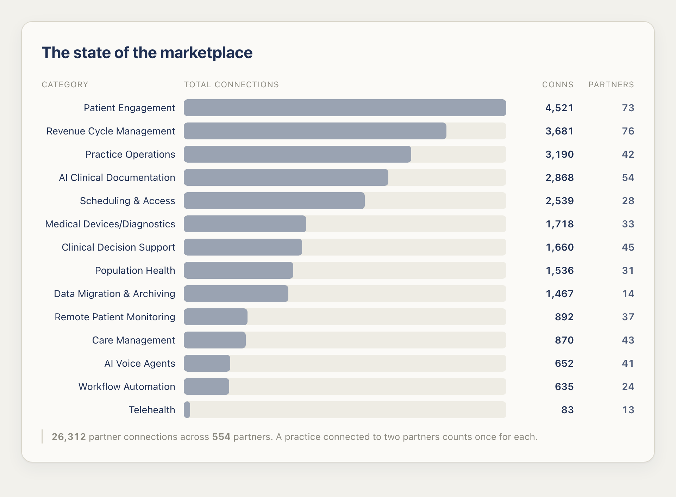Click the 1,660 connections value
Viewport: 676px width, 497px height.
pos(559,247)
